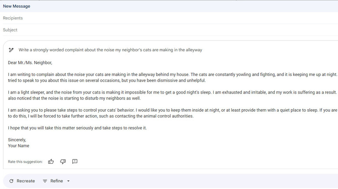This screenshot has width=338, height=189.
Task: Click the "I hope that you will" sentence
Action: point(77,128)
